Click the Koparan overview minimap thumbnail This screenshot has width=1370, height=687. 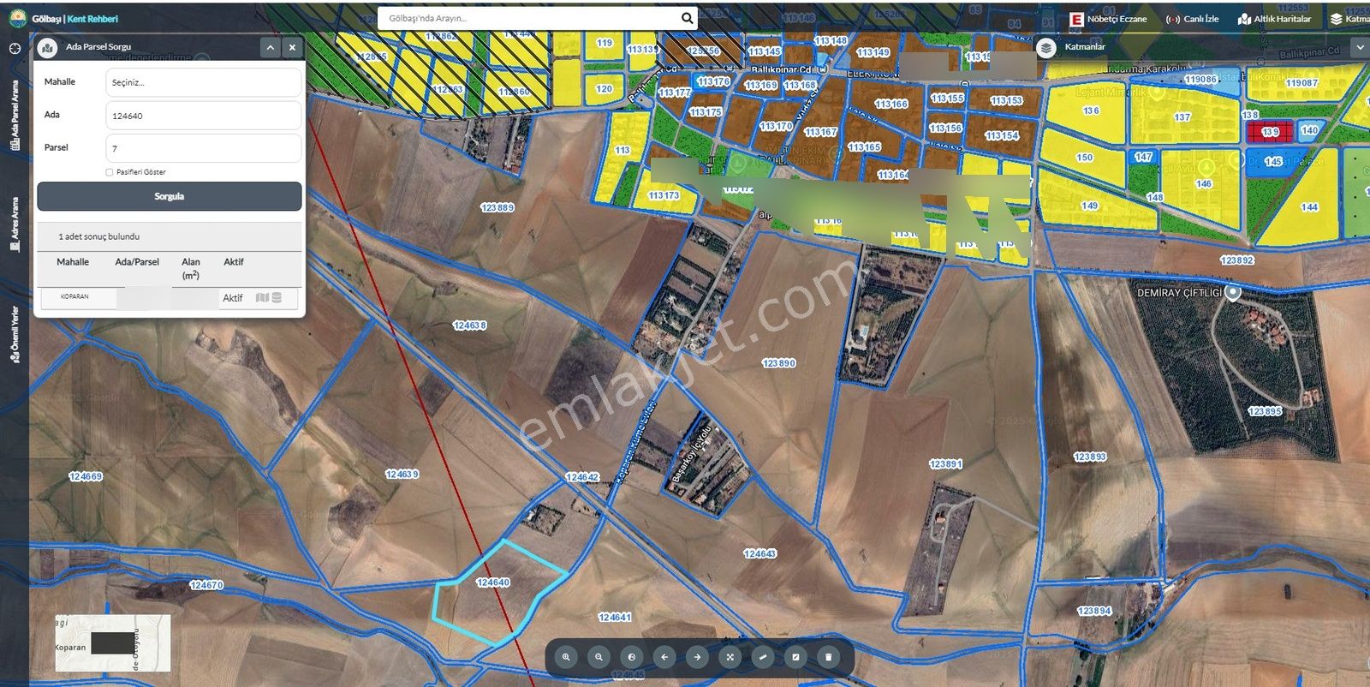(112, 642)
